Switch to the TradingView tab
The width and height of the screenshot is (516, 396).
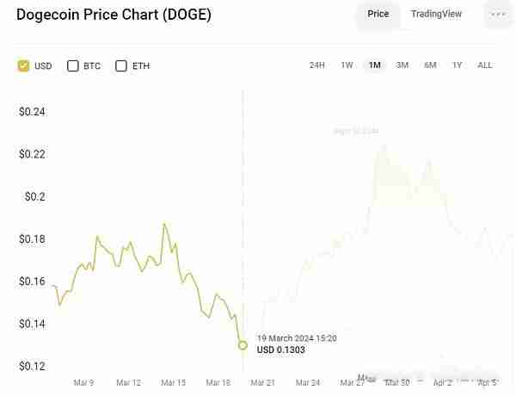tap(436, 15)
